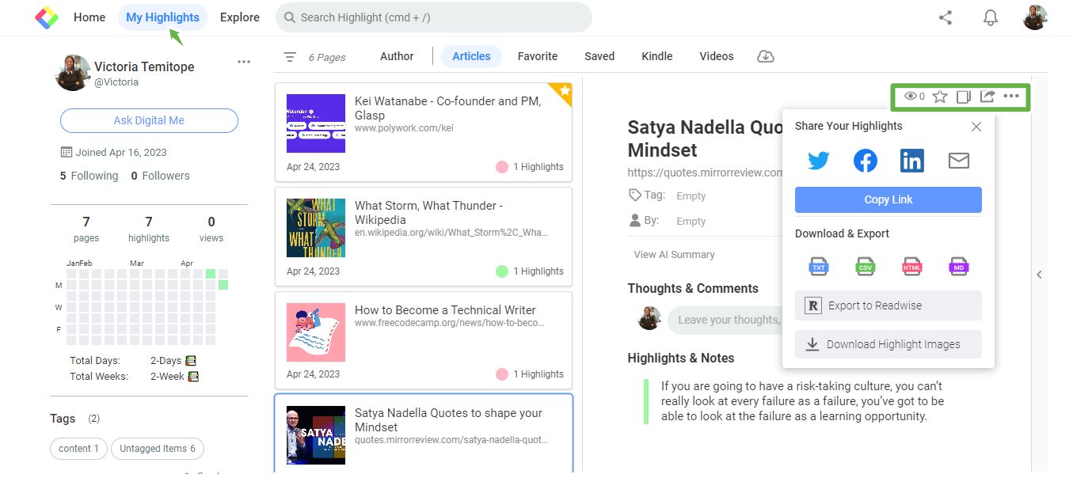1073x478 pixels.
Task: Click Export to Readwise
Action: pos(888,305)
